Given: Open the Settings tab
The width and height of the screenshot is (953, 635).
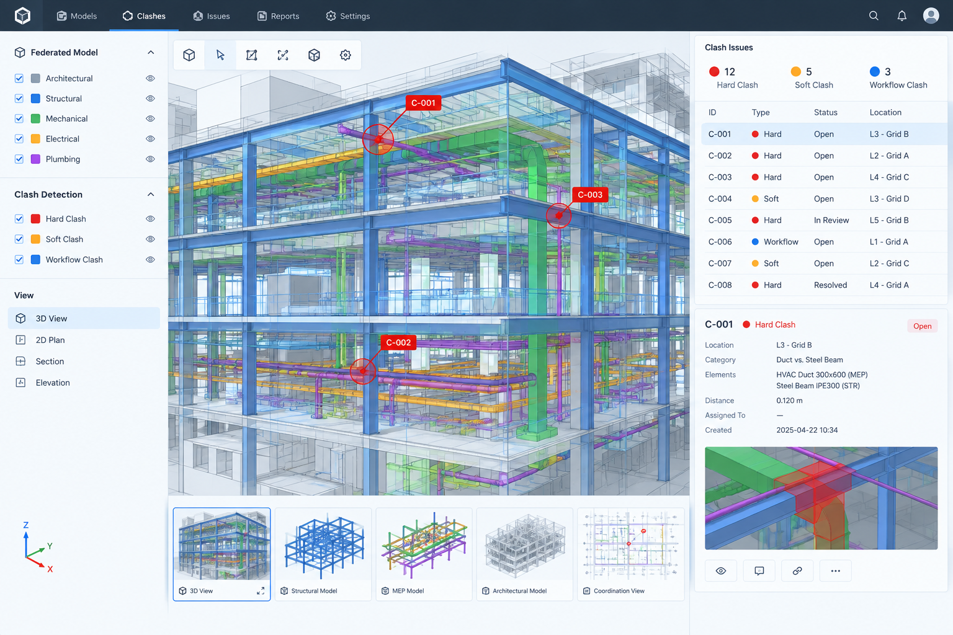Looking at the screenshot, I should click(348, 16).
